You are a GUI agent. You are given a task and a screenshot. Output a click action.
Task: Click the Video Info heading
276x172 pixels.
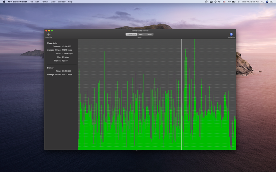click(x=52, y=43)
